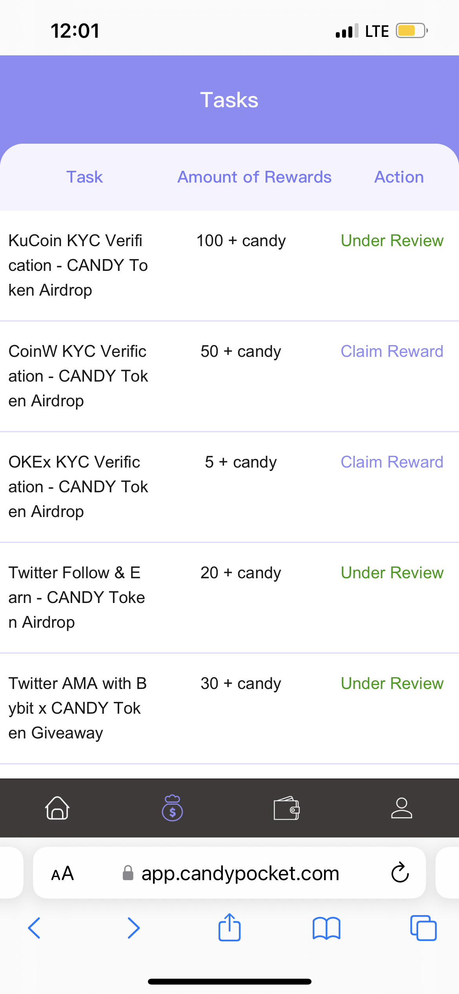459x994 pixels.
Task: Go forward with Safari forward arrow
Action: [x=133, y=928]
